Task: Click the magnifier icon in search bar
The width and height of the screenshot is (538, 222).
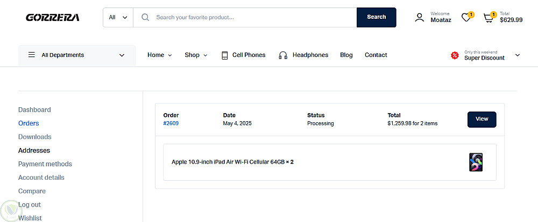Action: click(145, 17)
